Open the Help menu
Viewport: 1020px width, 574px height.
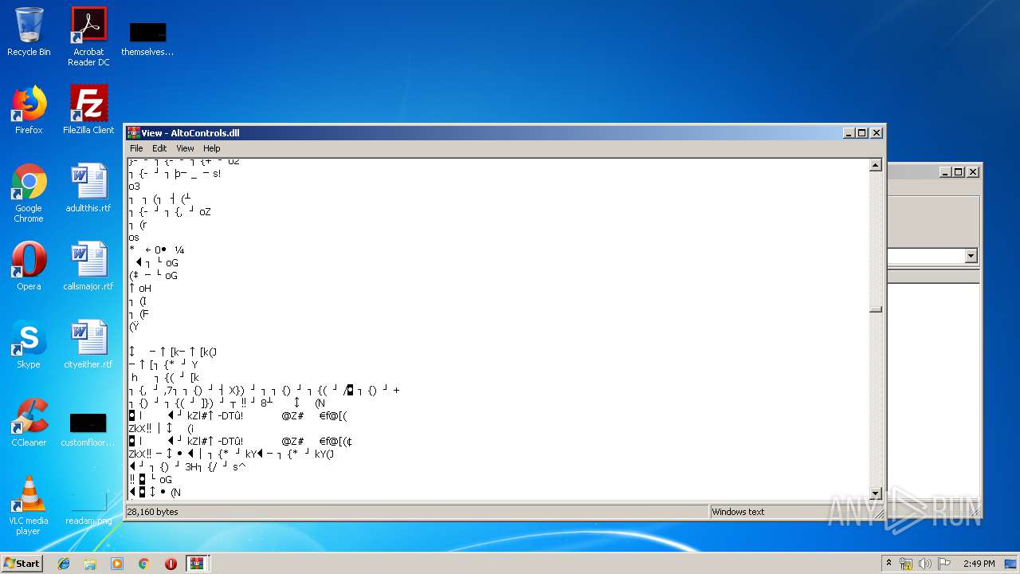211,148
